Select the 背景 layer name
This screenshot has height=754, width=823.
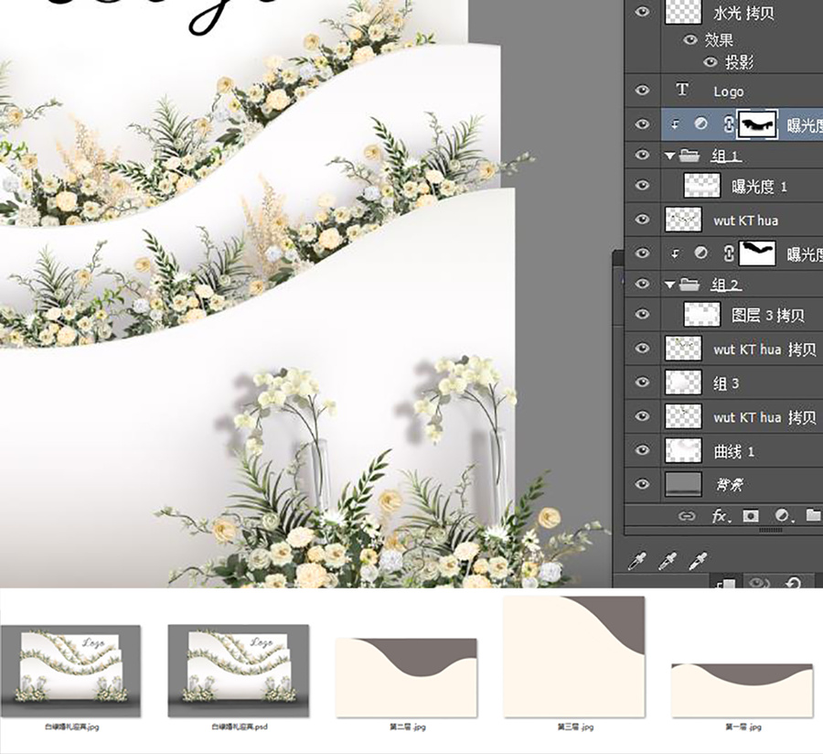pos(730,485)
